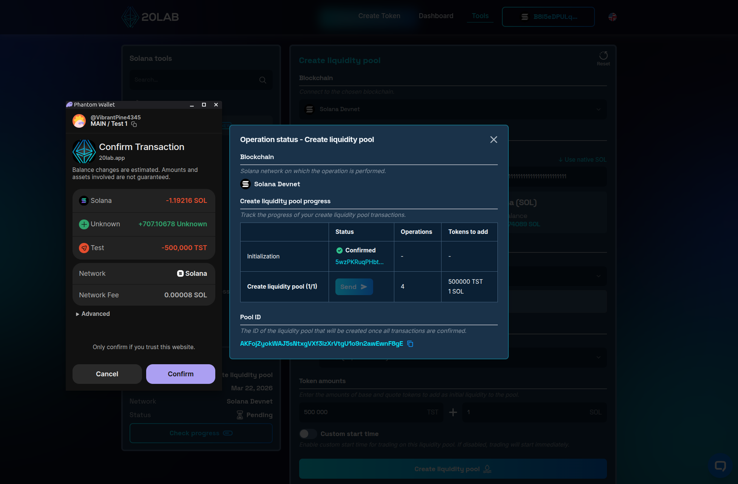Screen dimensions: 738x484
Task: Click the Initialization row label
Action: point(263,257)
